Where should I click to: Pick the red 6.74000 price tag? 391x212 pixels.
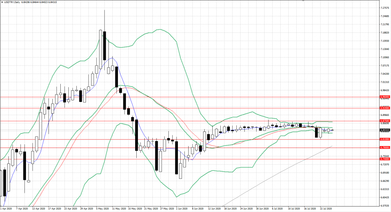coord(385,159)
